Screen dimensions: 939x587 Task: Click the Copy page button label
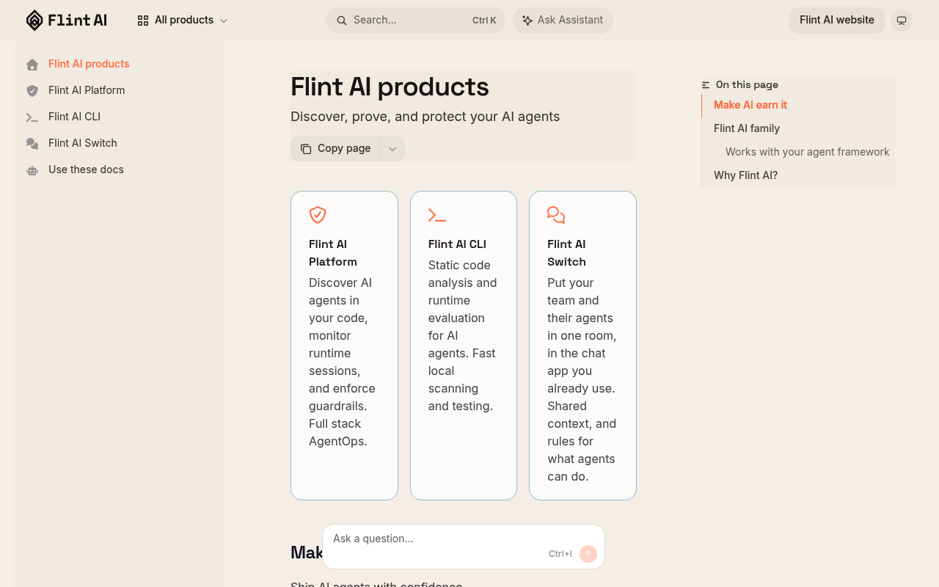pyautogui.click(x=344, y=148)
